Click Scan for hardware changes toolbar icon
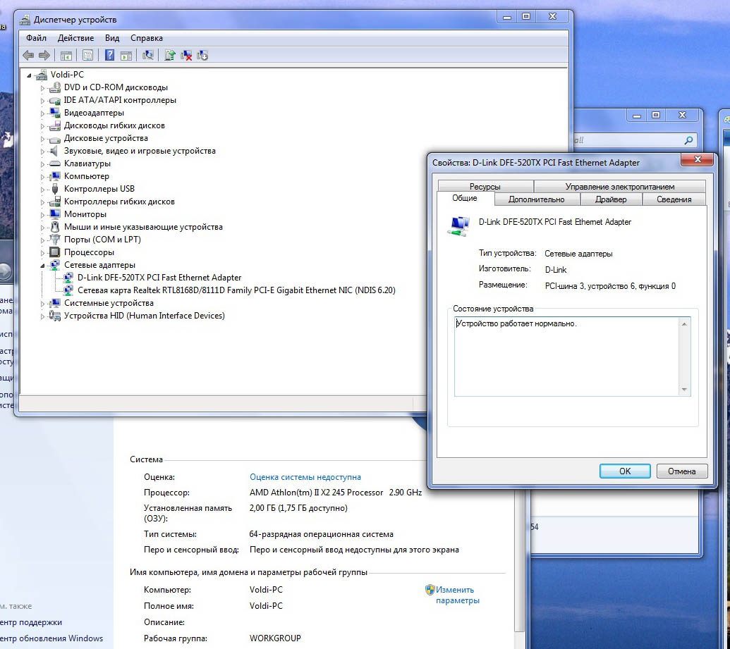This screenshot has height=649, width=730. coord(148,55)
